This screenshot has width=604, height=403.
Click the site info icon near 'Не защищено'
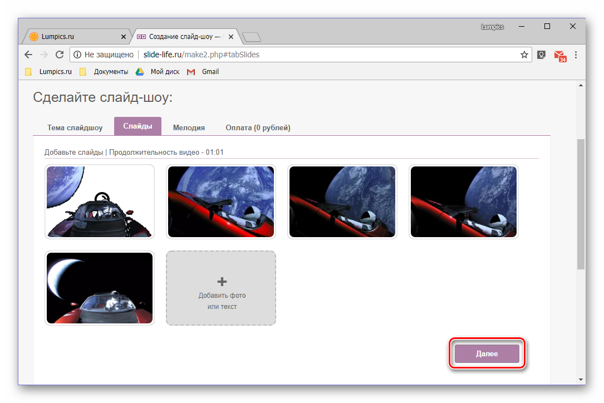click(77, 55)
